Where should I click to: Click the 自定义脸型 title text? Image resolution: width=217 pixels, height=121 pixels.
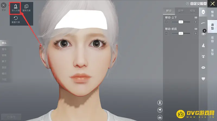coord(199,4)
